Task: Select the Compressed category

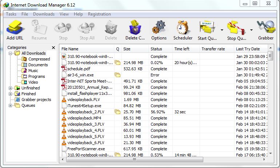Action: point(39,59)
